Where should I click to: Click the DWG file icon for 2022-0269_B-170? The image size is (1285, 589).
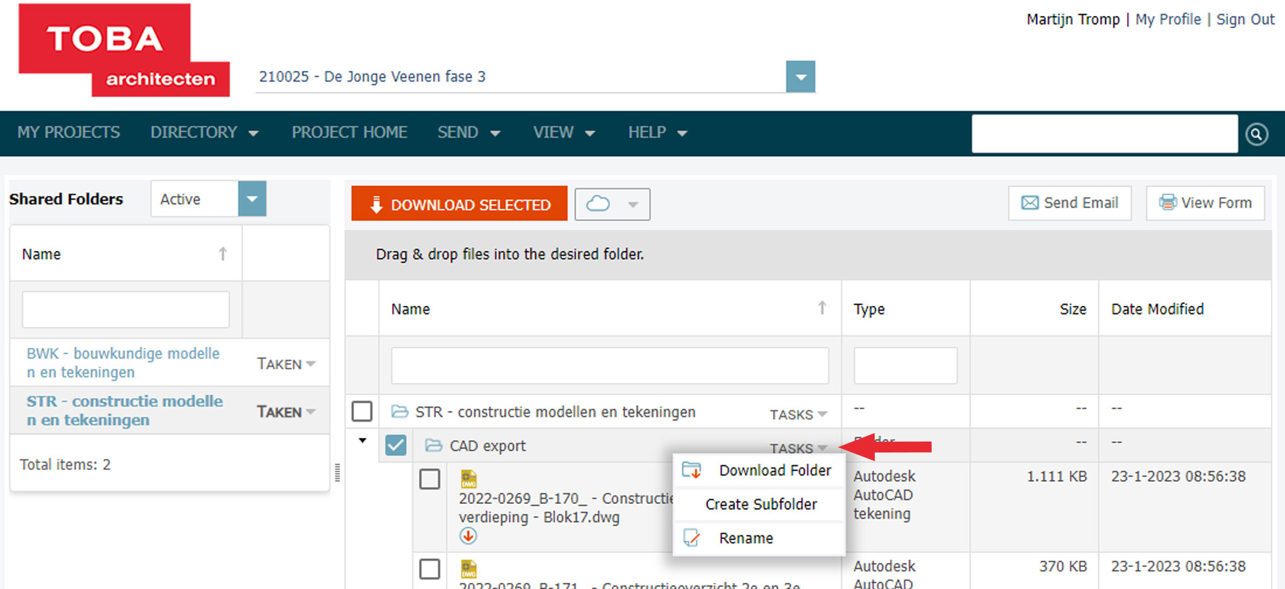[468, 479]
